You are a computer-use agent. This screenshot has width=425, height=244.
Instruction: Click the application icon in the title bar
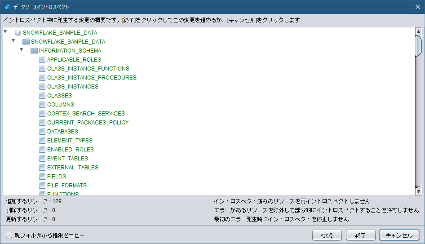click(8, 7)
